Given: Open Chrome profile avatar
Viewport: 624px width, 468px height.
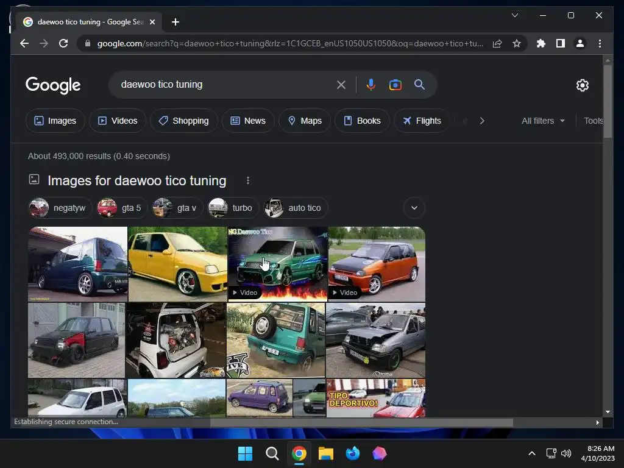Looking at the screenshot, I should pyautogui.click(x=580, y=43).
